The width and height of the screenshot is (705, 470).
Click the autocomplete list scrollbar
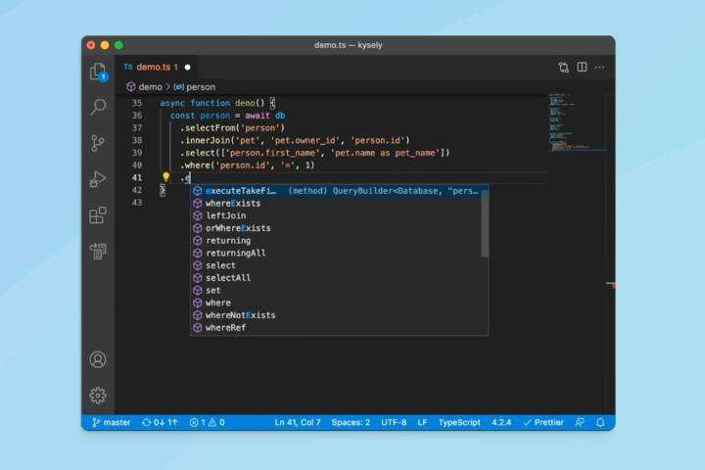click(x=485, y=223)
